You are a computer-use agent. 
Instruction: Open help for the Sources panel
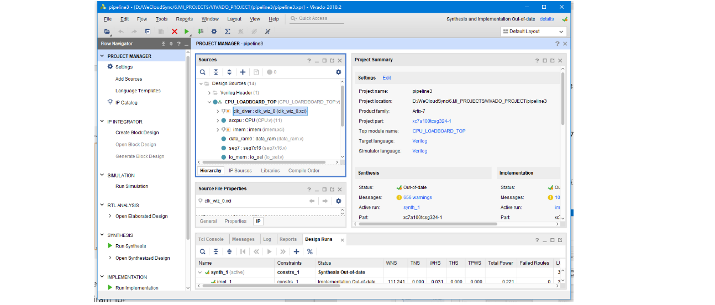(x=309, y=60)
